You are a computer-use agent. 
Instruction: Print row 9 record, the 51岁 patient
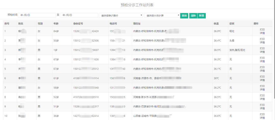[x=262, y=105]
